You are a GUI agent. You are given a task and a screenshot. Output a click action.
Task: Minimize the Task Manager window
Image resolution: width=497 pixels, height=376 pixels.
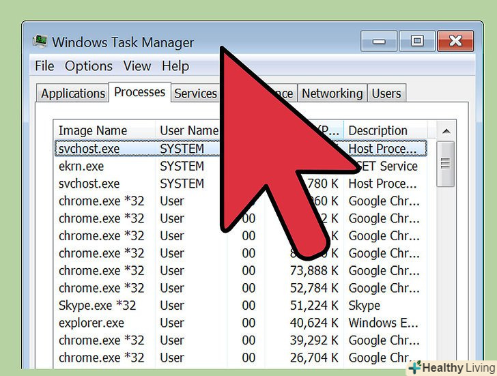pyautogui.click(x=378, y=41)
